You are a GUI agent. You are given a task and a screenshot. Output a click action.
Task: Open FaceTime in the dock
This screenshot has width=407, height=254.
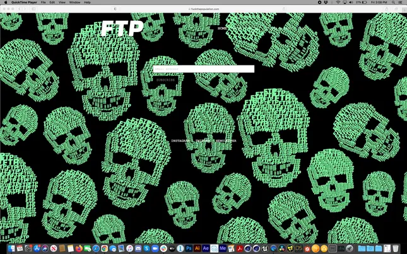88,248
